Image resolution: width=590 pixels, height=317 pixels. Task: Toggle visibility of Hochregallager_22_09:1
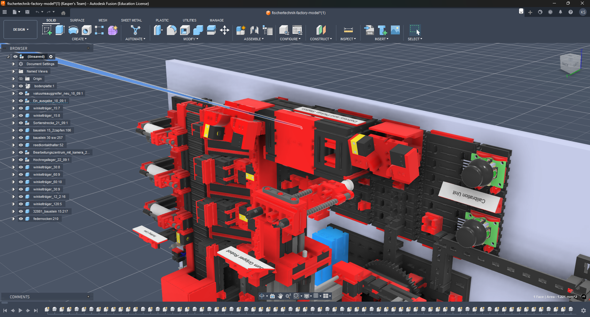[21, 160]
